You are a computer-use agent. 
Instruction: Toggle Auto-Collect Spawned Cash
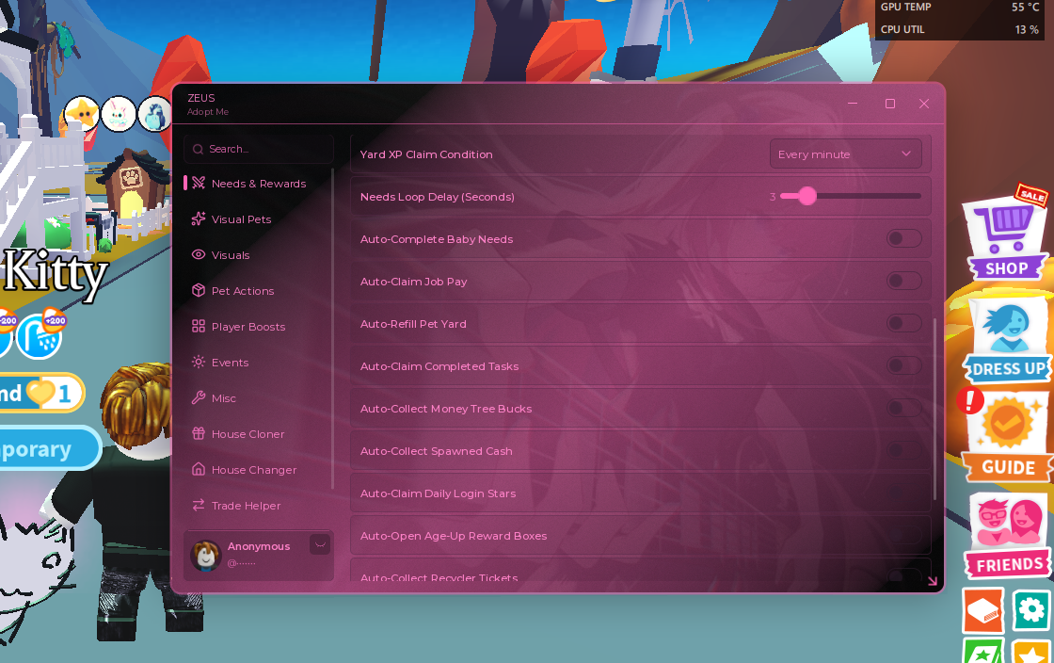click(903, 450)
